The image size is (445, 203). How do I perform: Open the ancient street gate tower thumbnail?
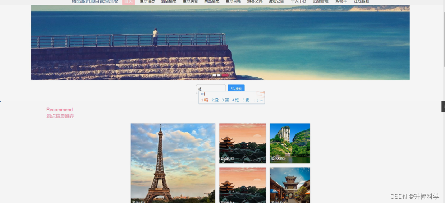point(290,185)
